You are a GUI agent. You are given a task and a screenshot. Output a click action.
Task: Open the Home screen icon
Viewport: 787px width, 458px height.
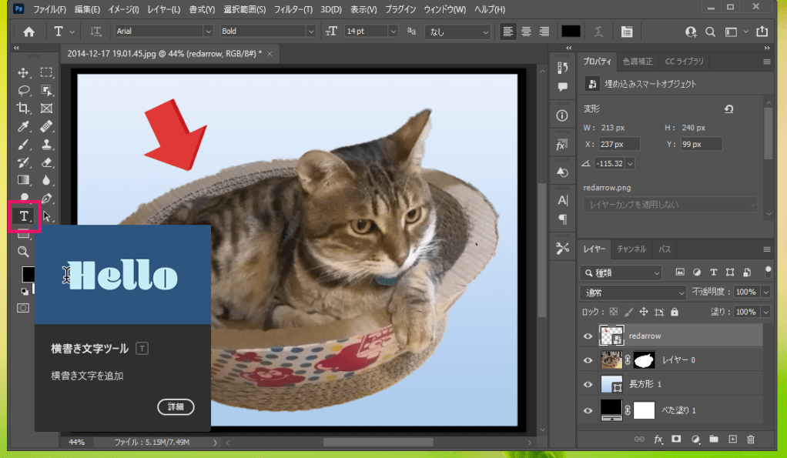28,32
